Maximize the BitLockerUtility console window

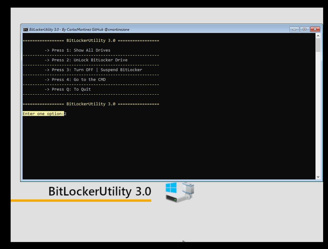[305, 29]
